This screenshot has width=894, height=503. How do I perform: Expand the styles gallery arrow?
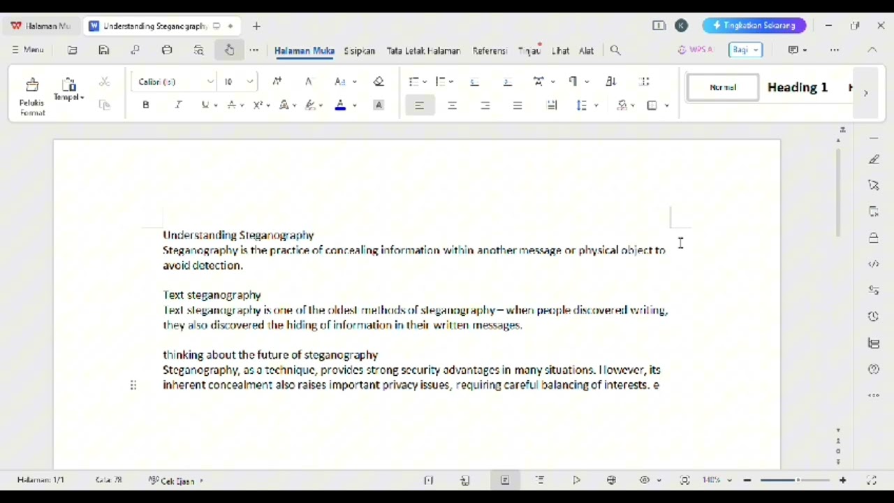pyautogui.click(x=865, y=93)
